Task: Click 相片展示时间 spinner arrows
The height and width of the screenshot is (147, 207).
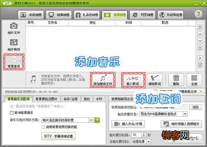Action: [x=144, y=135]
